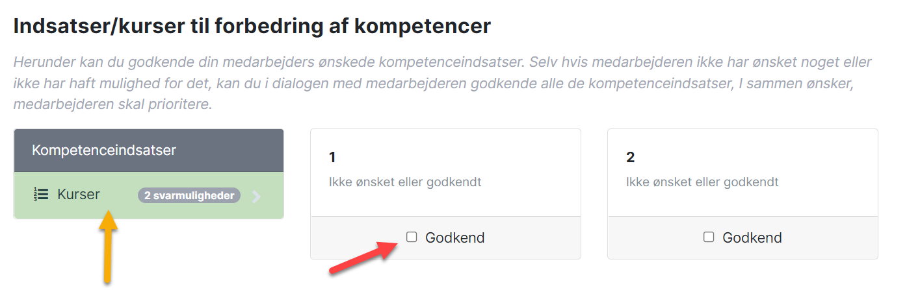Click the Godkend label in card 1
The width and height of the screenshot is (907, 290).
coord(455,237)
